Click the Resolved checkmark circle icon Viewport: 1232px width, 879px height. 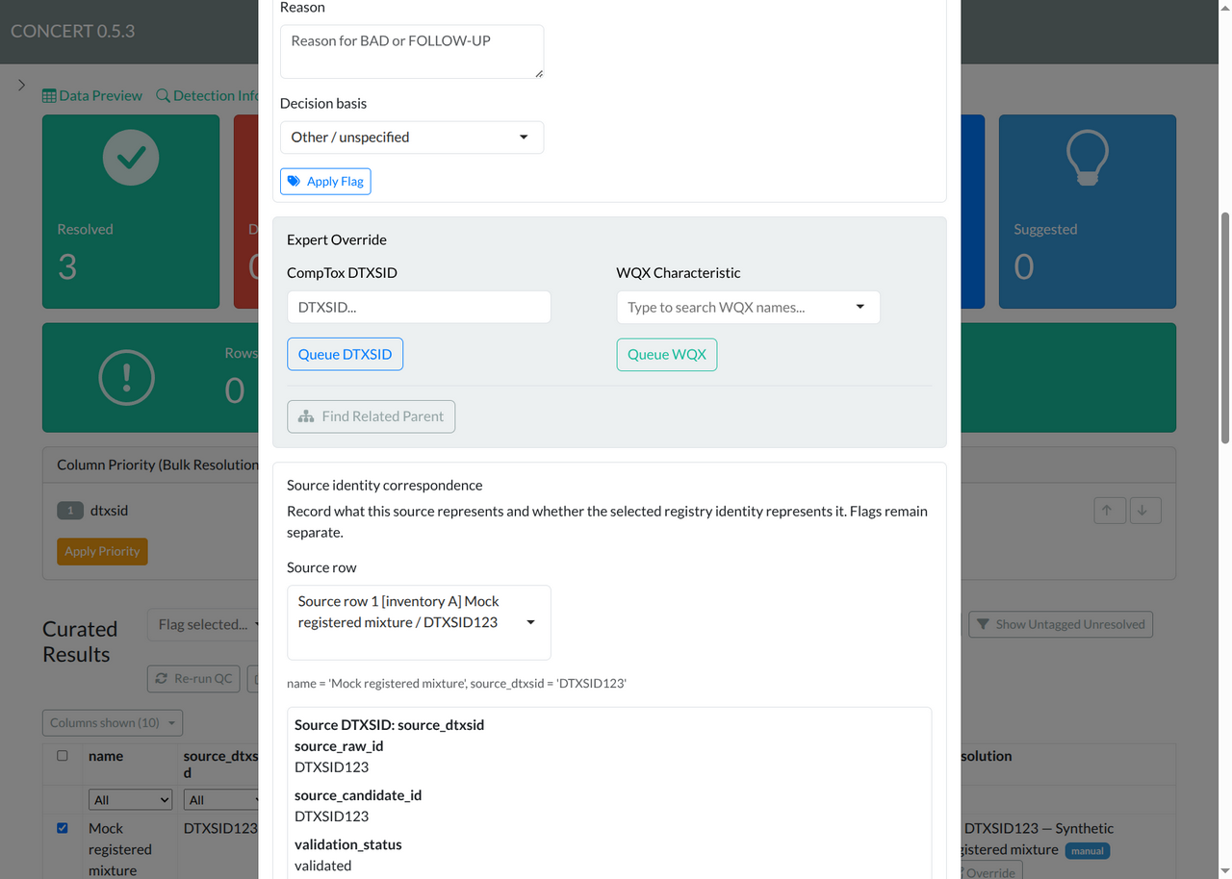click(x=131, y=158)
